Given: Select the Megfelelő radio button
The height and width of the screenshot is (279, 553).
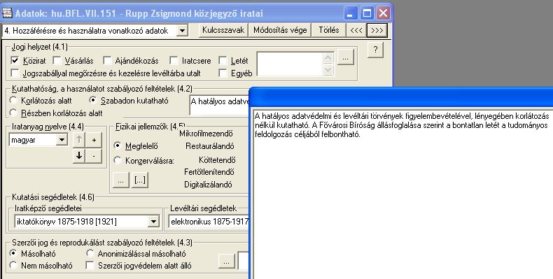Looking at the screenshot, I should point(118,145).
